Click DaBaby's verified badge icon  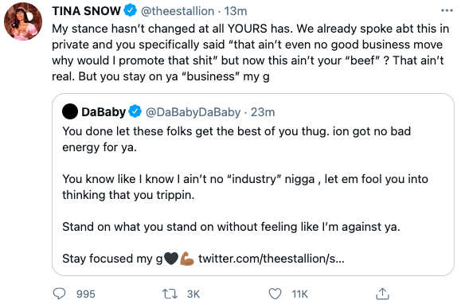[135, 111]
